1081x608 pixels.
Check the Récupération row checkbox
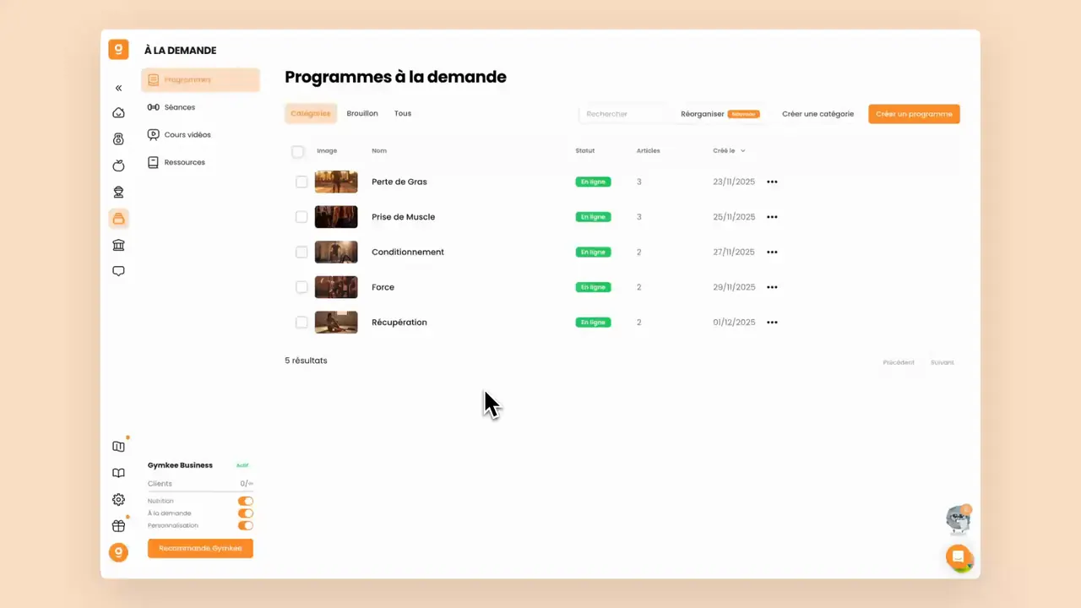(301, 323)
